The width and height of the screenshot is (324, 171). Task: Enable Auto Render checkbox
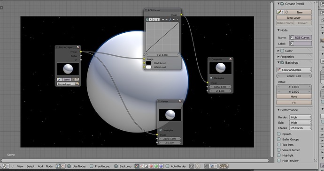(x=167, y=166)
